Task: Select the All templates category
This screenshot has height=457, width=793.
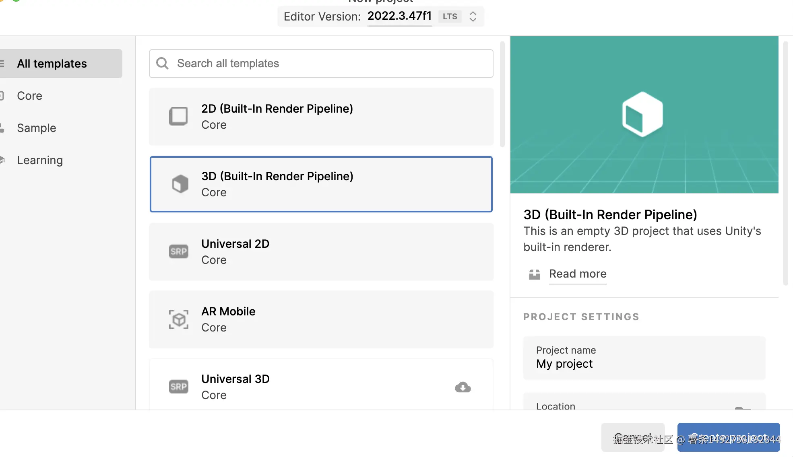Action: click(52, 64)
